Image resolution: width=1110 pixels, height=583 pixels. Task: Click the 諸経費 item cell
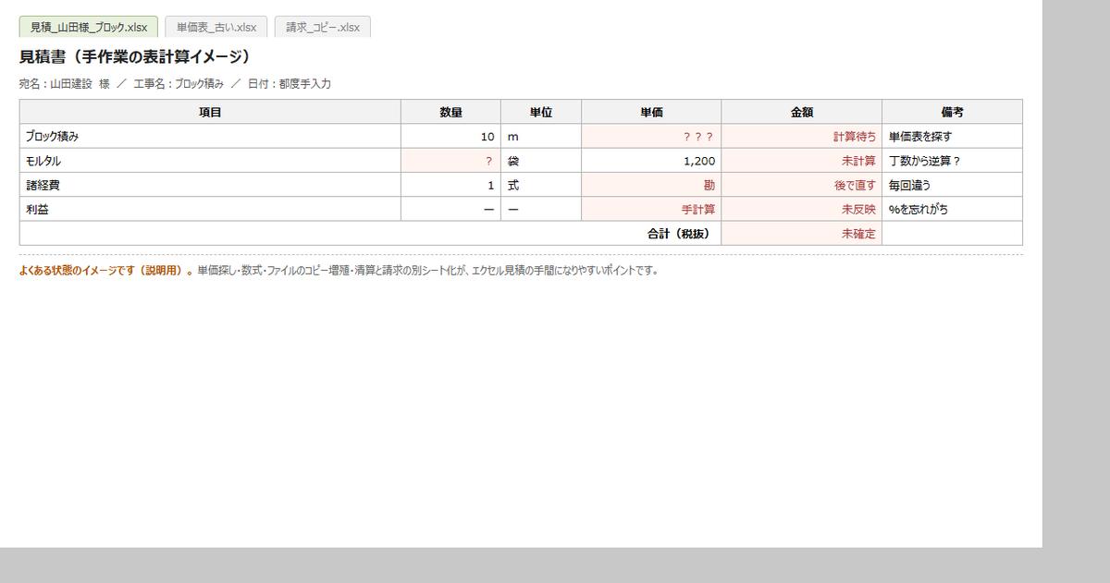pos(210,185)
